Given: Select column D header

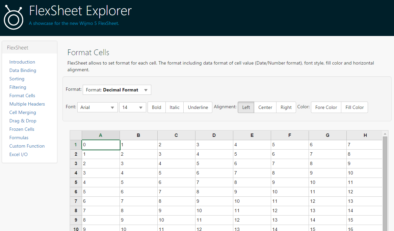Looking at the screenshot, I should (214, 136).
